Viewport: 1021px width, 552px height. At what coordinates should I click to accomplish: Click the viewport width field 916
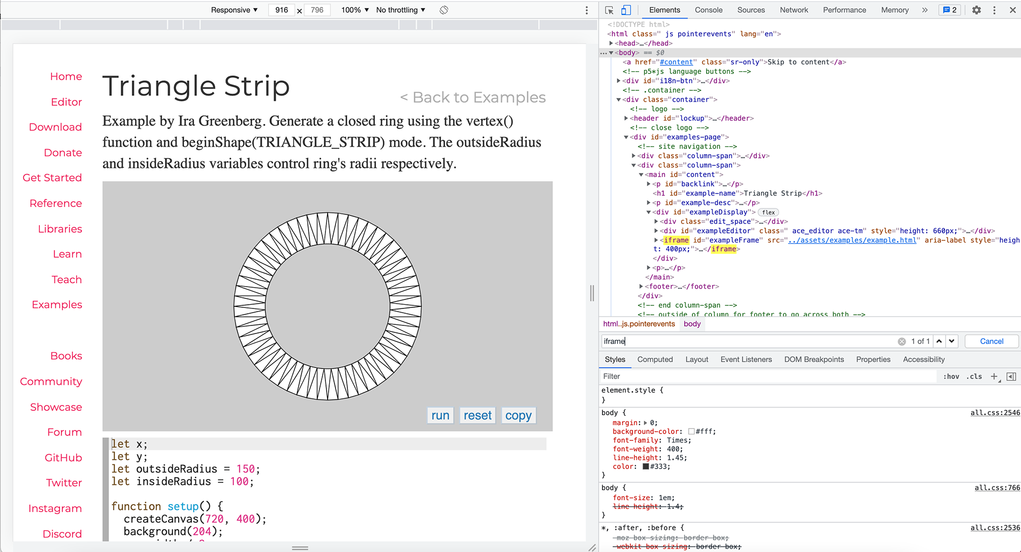282,10
